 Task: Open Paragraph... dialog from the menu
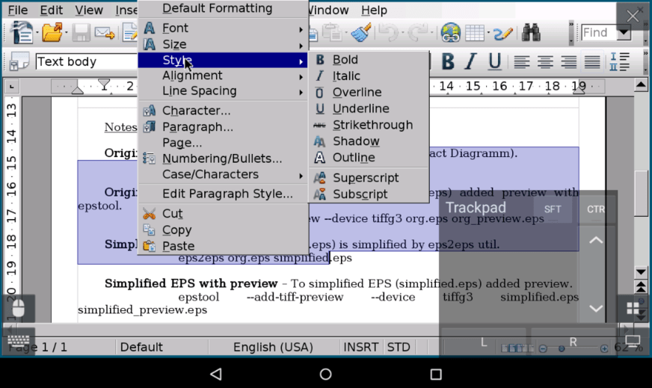click(x=223, y=127)
